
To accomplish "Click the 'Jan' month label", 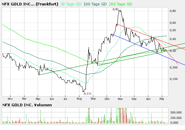I will click(x=148, y=99).
